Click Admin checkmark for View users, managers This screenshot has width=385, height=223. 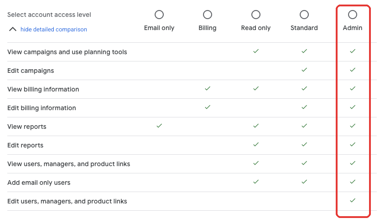tap(353, 163)
